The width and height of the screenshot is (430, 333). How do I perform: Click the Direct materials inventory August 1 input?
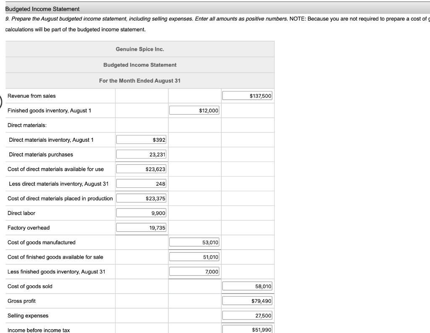pos(141,139)
